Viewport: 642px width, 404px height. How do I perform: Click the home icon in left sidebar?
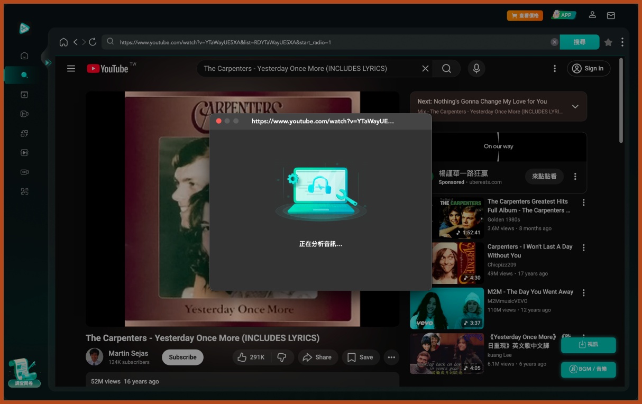click(x=24, y=56)
